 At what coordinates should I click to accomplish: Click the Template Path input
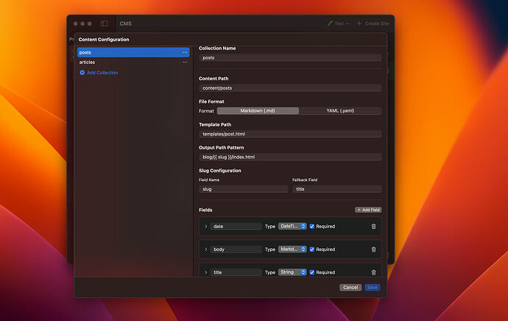(290, 134)
